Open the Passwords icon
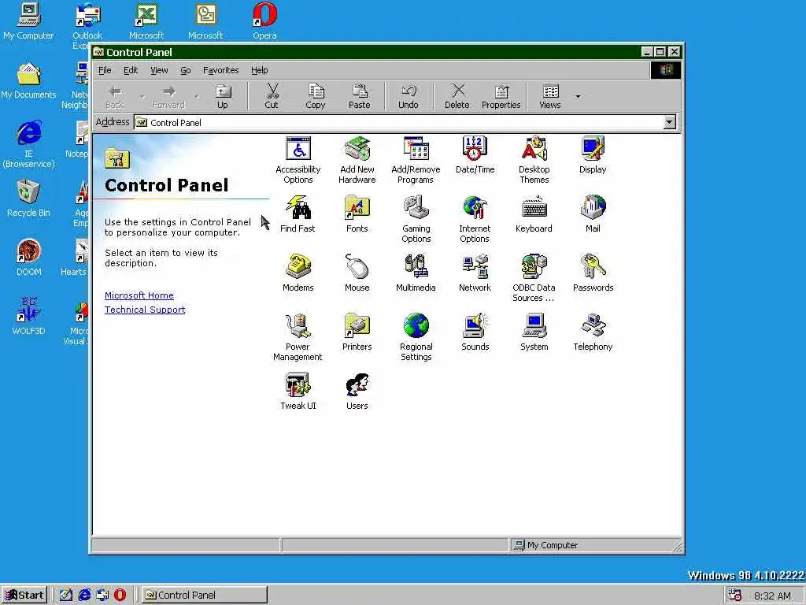 click(x=593, y=273)
